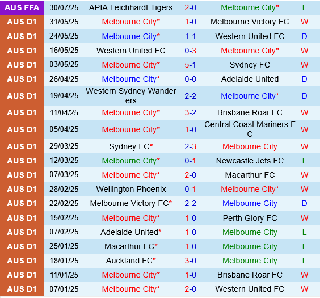Click date 05/04/25
Viewport: 320px width, 298px height.
64,129
